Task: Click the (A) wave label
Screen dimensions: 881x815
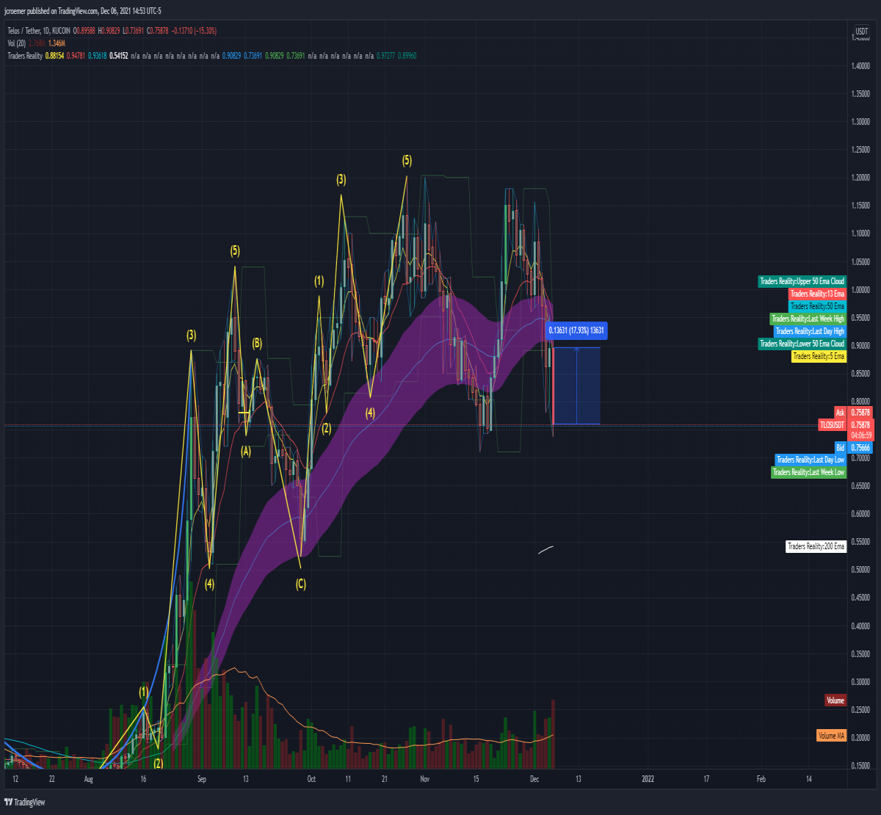Action: tap(246, 451)
